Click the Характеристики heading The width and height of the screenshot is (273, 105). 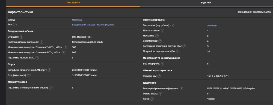20,12
